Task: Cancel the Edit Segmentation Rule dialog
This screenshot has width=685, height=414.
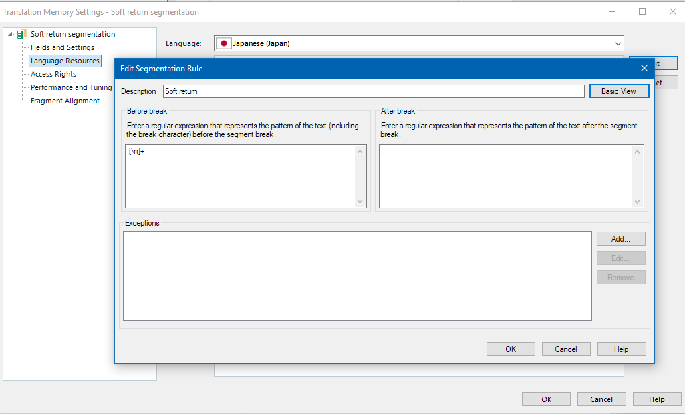Action: 566,349
